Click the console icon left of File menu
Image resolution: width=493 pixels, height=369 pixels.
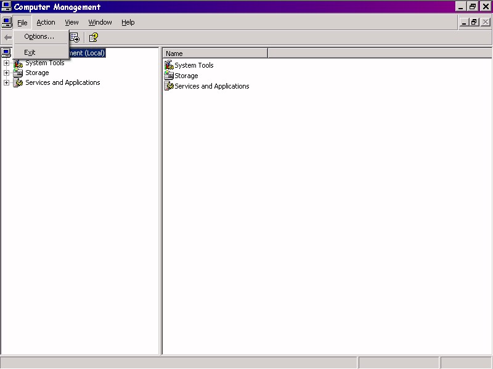[x=7, y=22]
